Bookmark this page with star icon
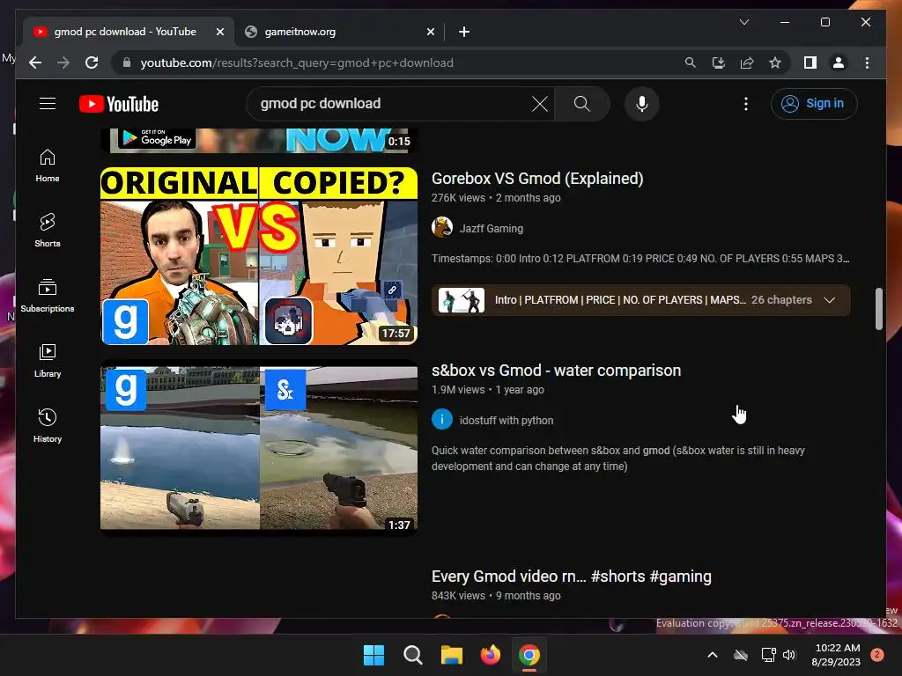The height and width of the screenshot is (676, 902). (x=775, y=62)
